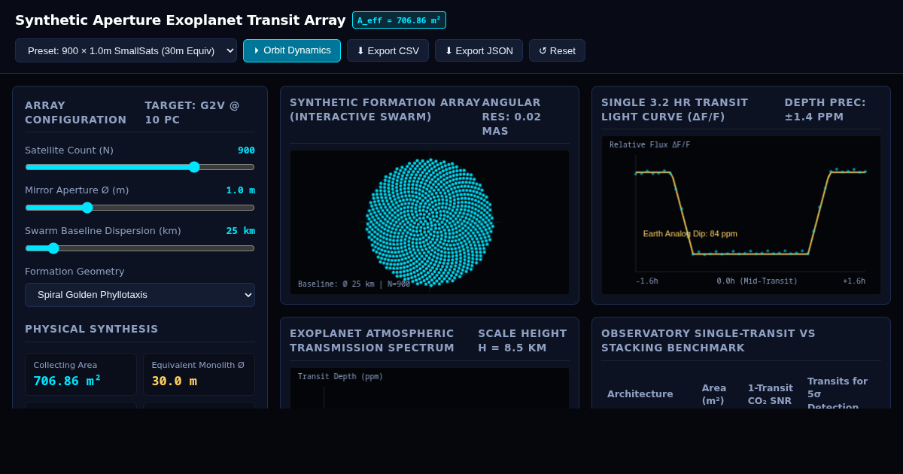Screen dimensions: 903x474
Task: Click the Physical Synthesis section heading
Action: tap(92, 329)
